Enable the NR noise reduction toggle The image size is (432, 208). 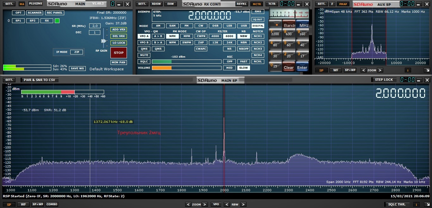[x=229, y=49]
